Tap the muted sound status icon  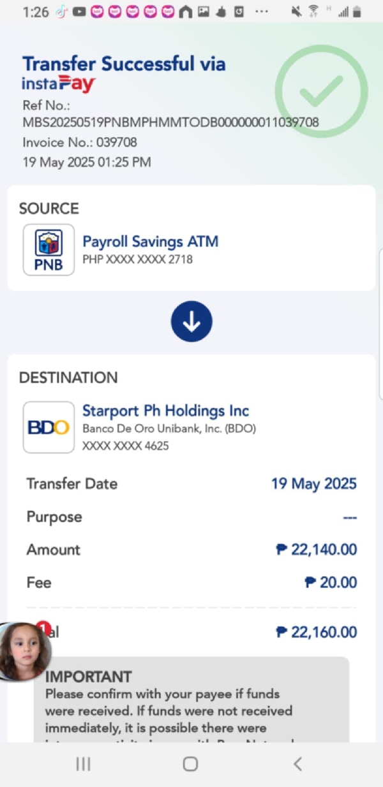tap(296, 11)
